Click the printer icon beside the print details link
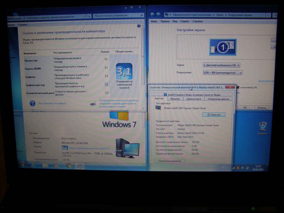 pos(93,104)
